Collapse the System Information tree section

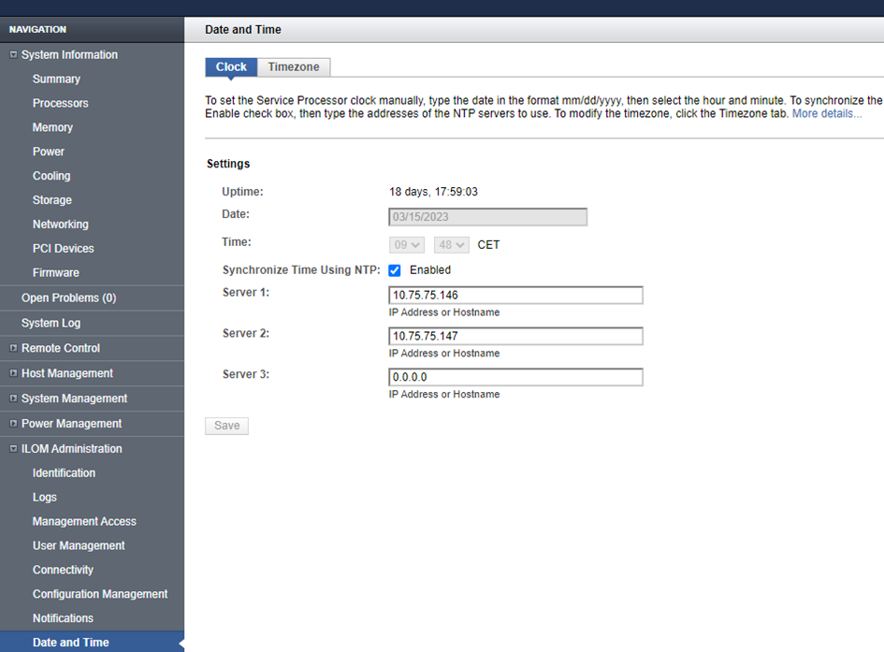click(x=13, y=55)
